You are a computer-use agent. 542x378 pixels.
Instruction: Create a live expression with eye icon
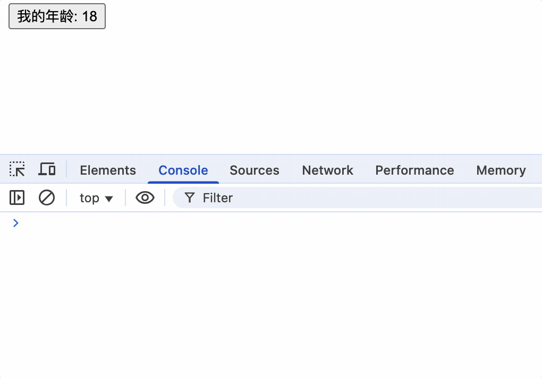(145, 198)
